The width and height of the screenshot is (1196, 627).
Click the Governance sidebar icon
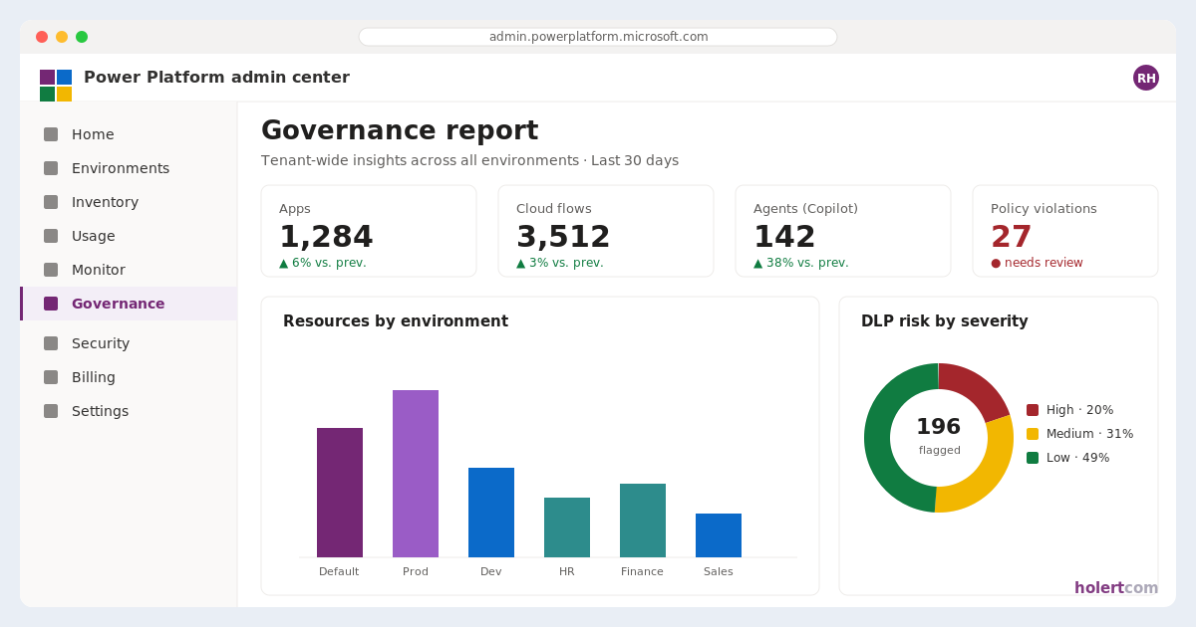coord(51,304)
